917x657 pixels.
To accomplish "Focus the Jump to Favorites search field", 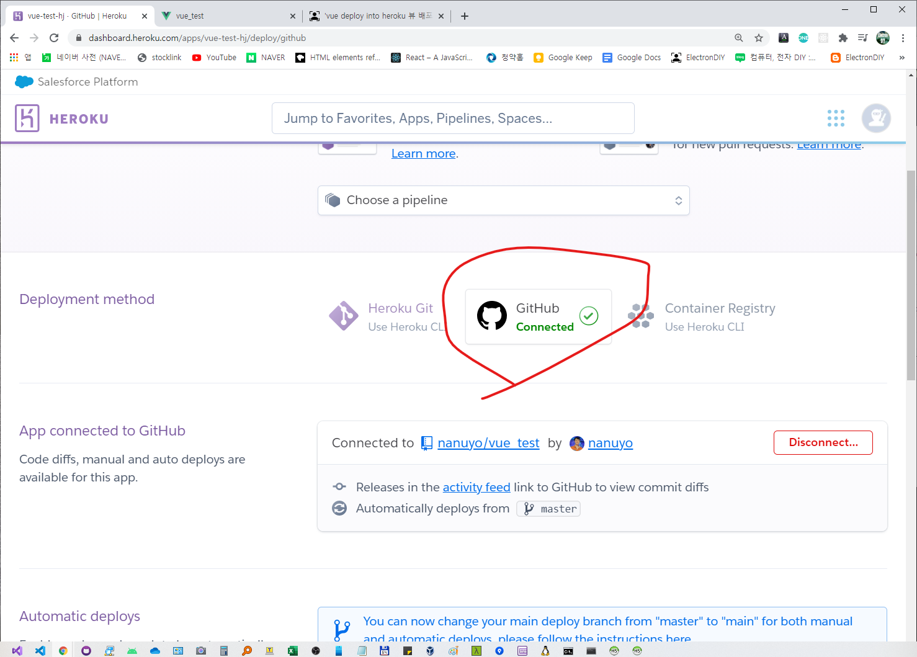I will click(453, 118).
